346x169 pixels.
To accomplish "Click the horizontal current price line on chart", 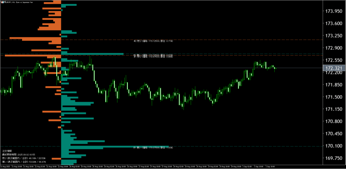I will tap(203, 68).
